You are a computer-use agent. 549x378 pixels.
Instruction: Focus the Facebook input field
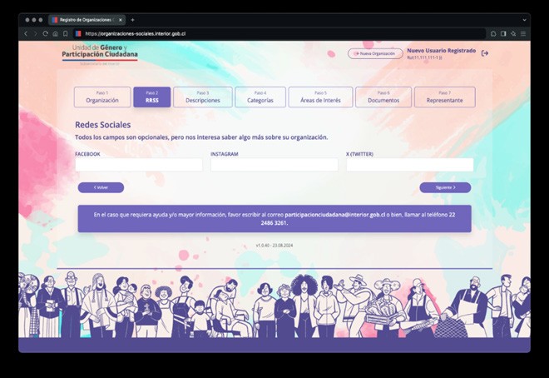(x=139, y=165)
